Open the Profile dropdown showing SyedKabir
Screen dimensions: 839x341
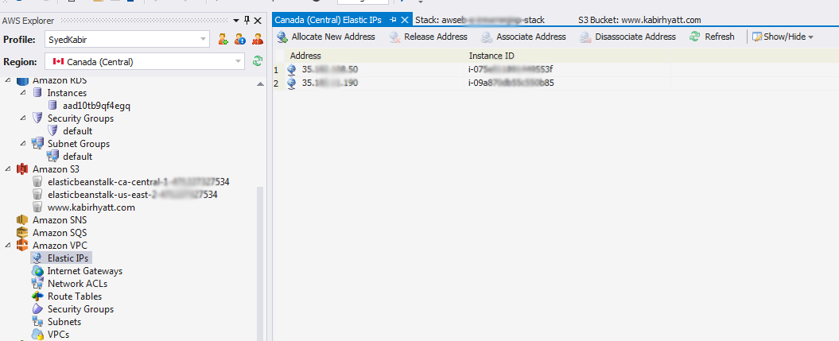127,39
